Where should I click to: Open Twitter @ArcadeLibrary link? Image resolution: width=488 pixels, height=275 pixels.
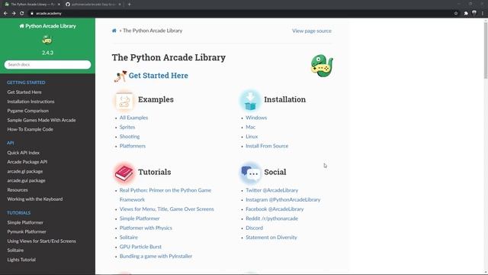point(271,190)
